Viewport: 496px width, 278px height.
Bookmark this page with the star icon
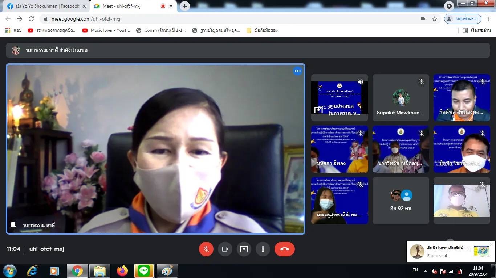pyautogui.click(x=435, y=19)
